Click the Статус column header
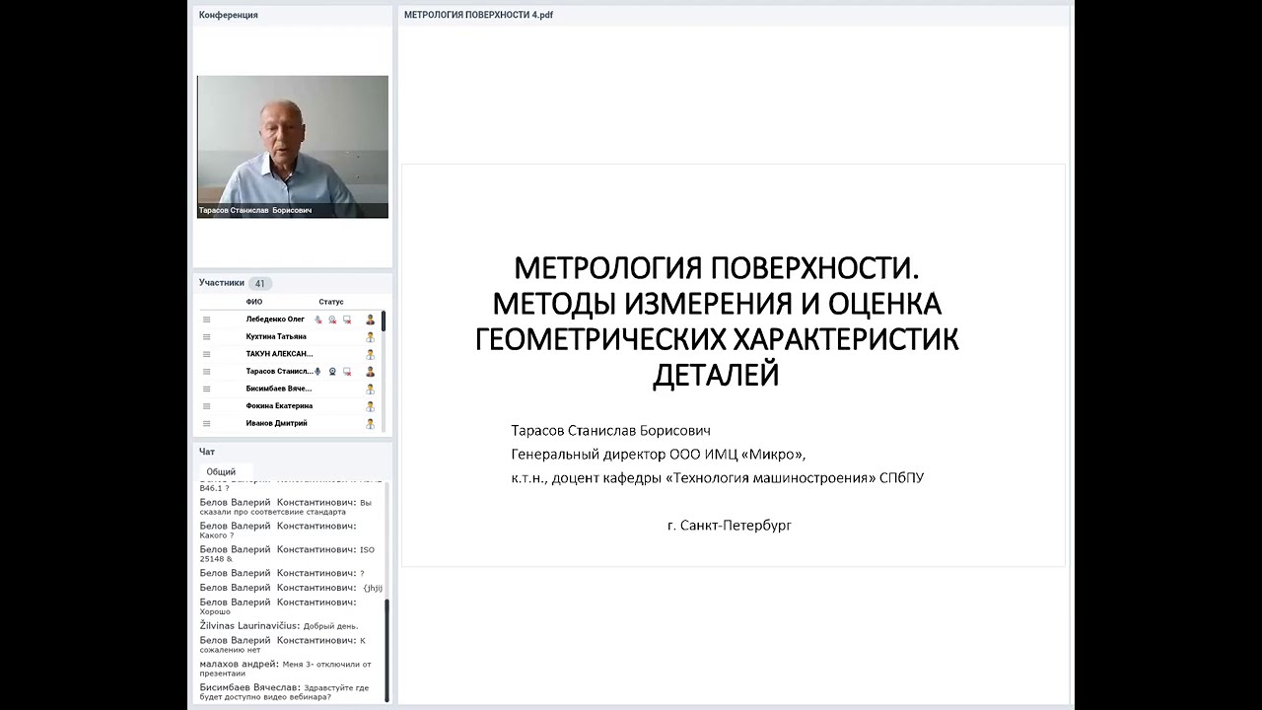Image resolution: width=1262 pixels, height=710 pixels. tap(331, 302)
